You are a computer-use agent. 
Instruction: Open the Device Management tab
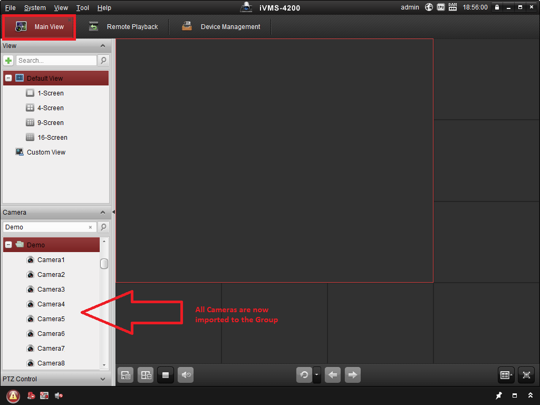coord(221,27)
